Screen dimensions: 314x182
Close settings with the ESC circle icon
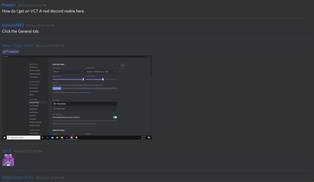pos(123,65)
